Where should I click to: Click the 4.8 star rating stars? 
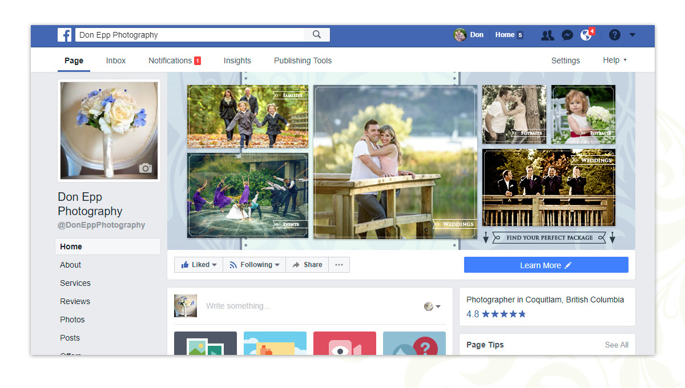(x=503, y=313)
